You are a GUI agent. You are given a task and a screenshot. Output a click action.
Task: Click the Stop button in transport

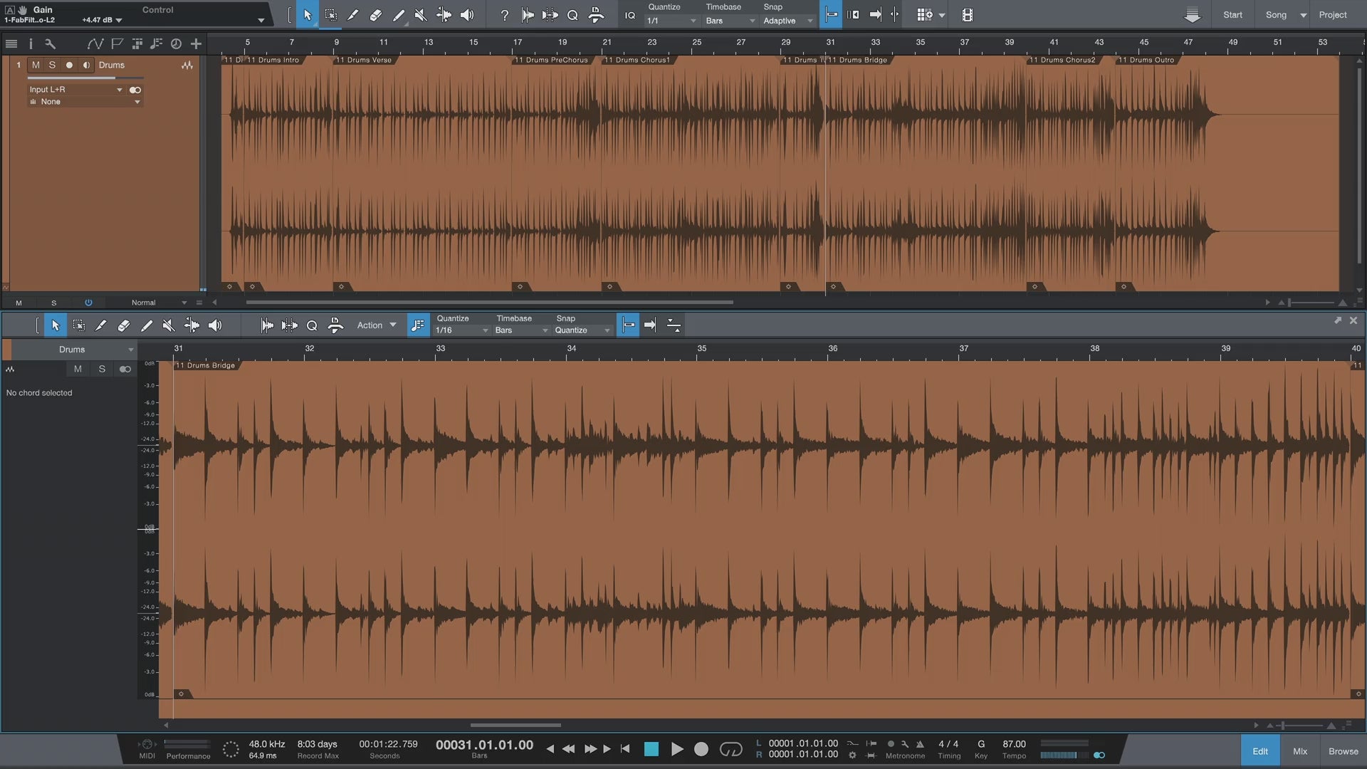(x=651, y=749)
